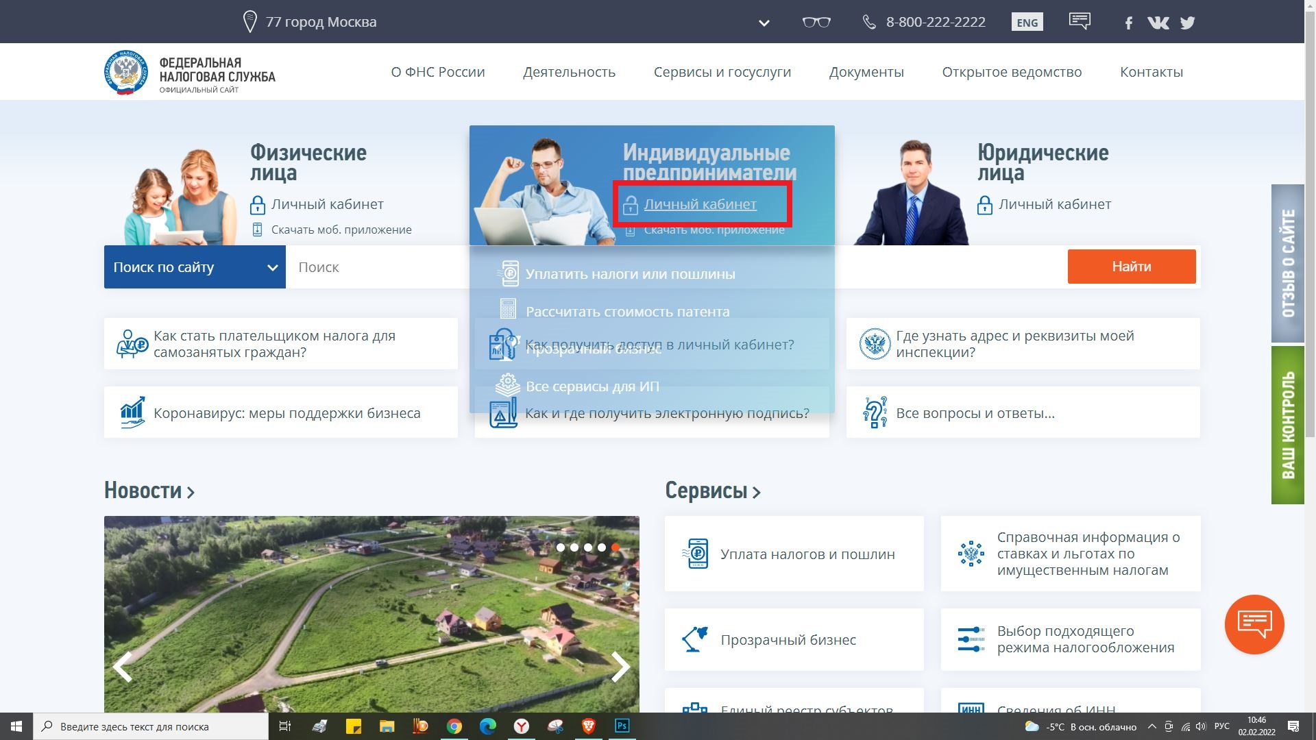Expand the region selector chevron in header
Viewport: 1316px width, 740px height.
tap(764, 23)
